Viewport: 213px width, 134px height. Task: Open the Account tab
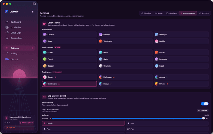tap(204, 13)
